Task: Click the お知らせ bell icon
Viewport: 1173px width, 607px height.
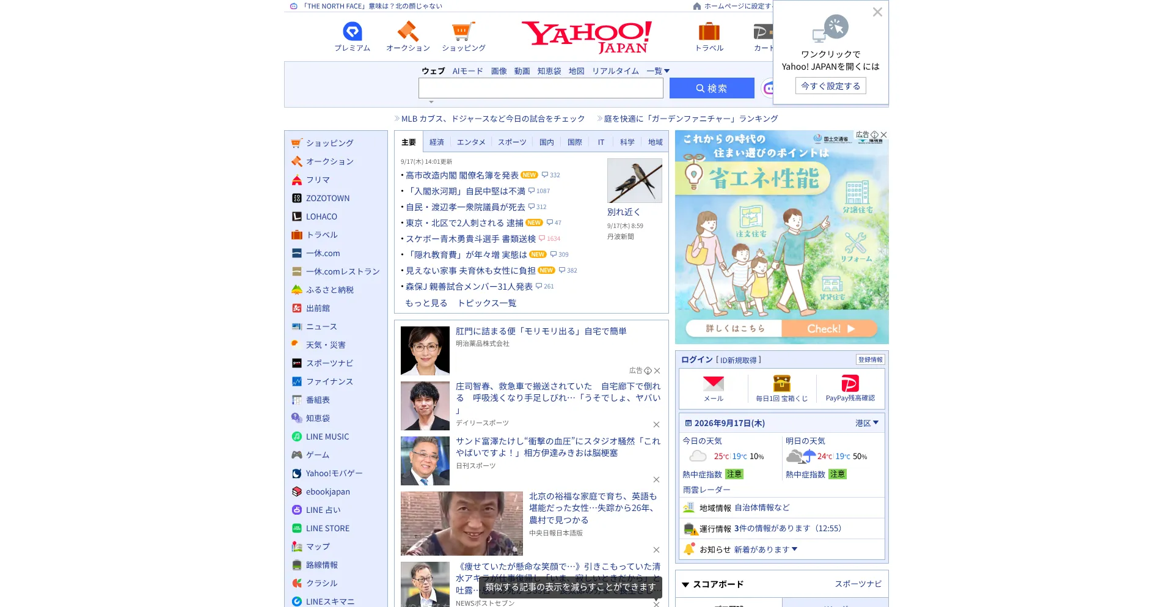Action: click(689, 549)
